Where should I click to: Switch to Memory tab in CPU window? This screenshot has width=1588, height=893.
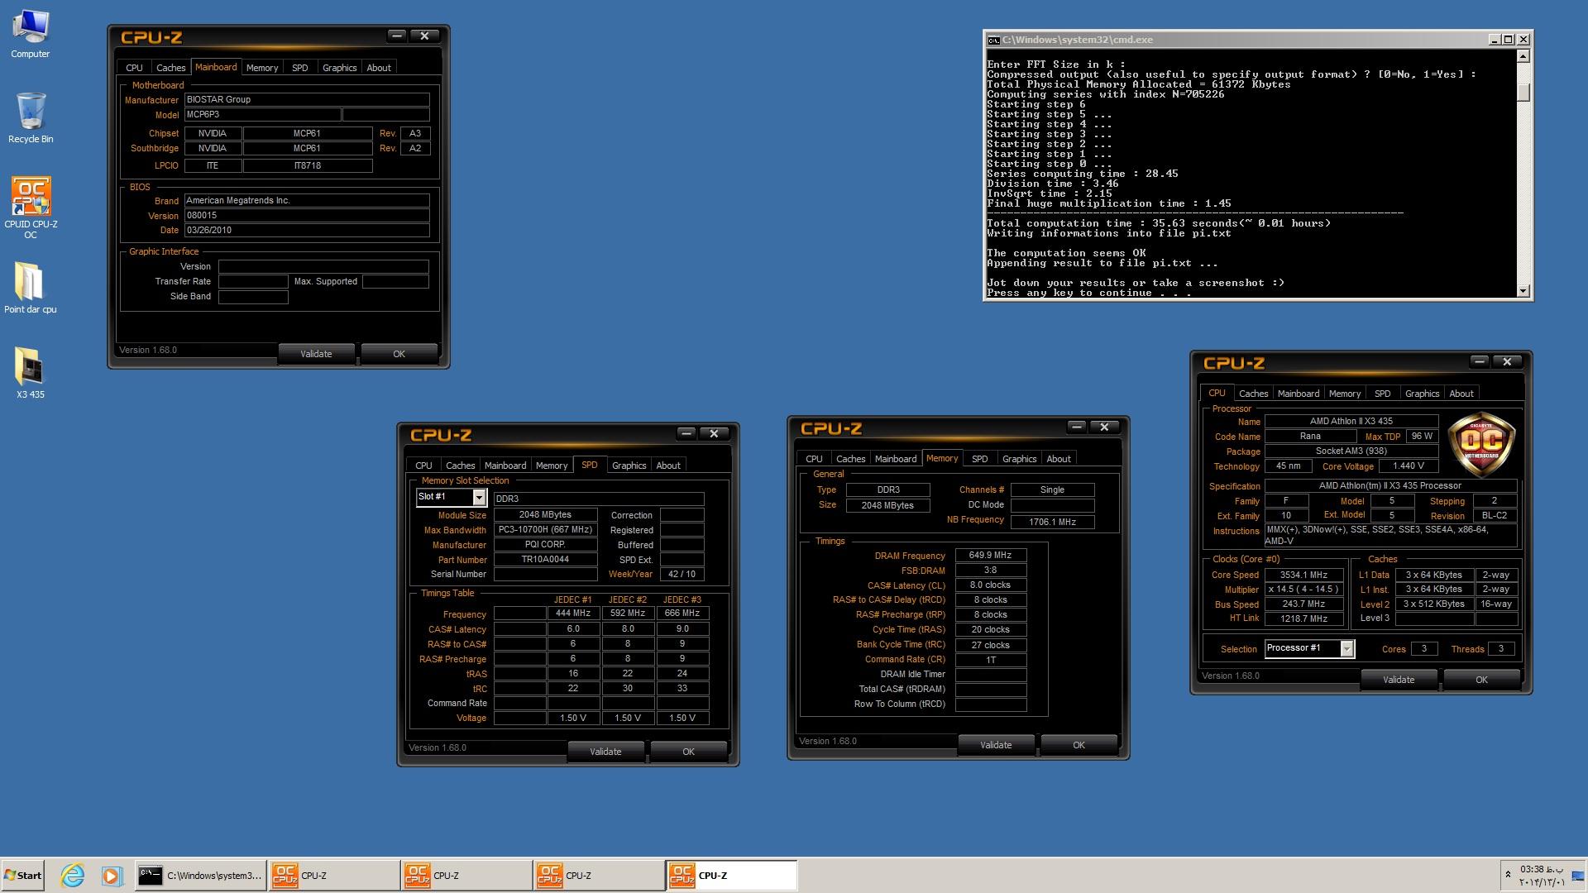point(1345,394)
